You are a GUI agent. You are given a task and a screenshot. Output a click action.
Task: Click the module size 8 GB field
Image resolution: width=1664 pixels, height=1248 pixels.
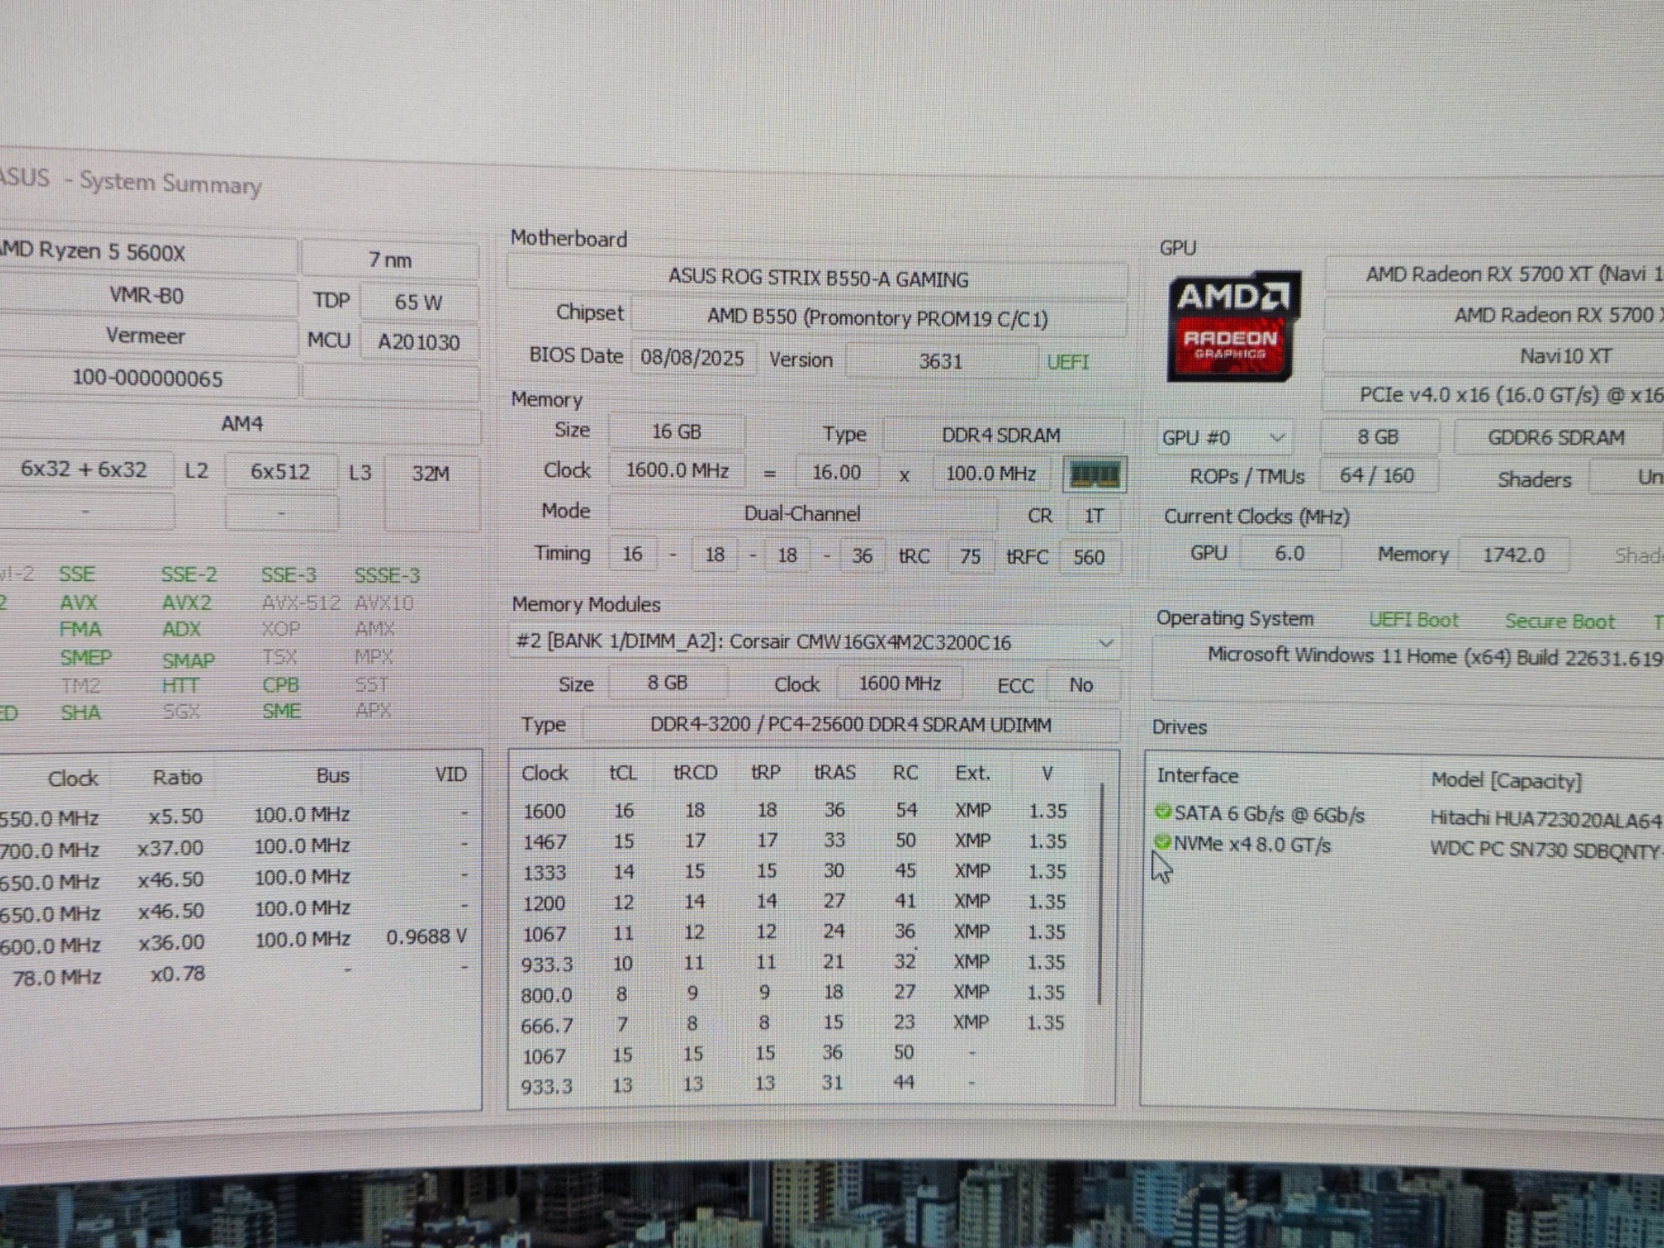[668, 682]
